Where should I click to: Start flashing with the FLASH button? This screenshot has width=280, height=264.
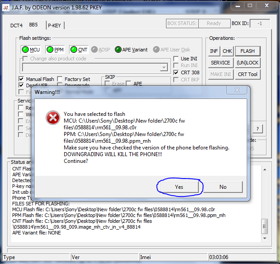coord(248,51)
